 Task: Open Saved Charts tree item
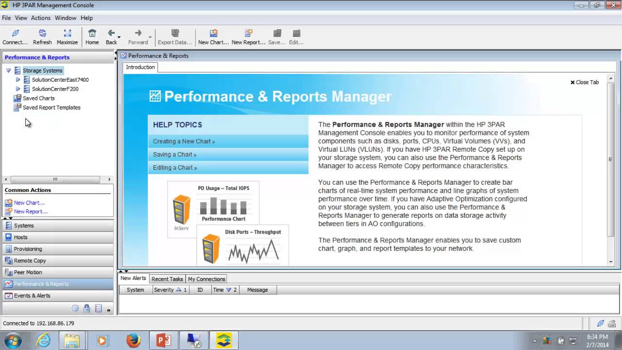tap(38, 98)
